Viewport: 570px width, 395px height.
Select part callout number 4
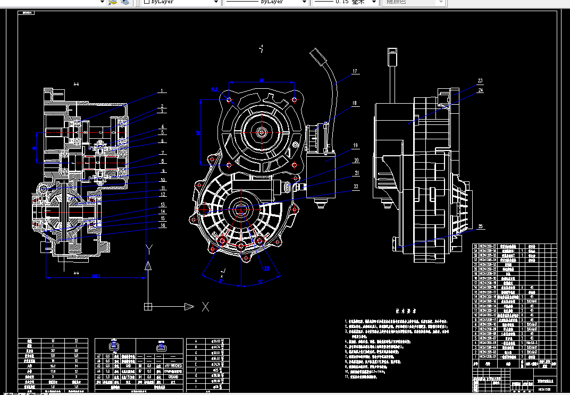pyautogui.click(x=163, y=127)
